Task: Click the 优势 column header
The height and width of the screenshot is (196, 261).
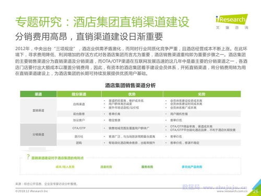Action: pos(132,94)
